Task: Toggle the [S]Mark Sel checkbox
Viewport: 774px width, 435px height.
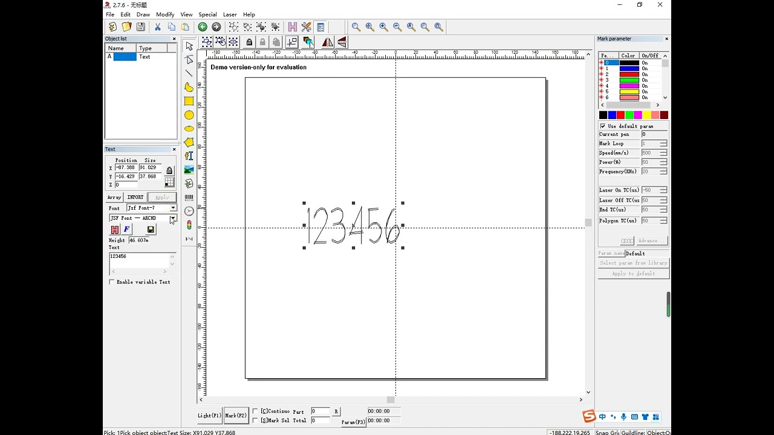Action: (255, 420)
